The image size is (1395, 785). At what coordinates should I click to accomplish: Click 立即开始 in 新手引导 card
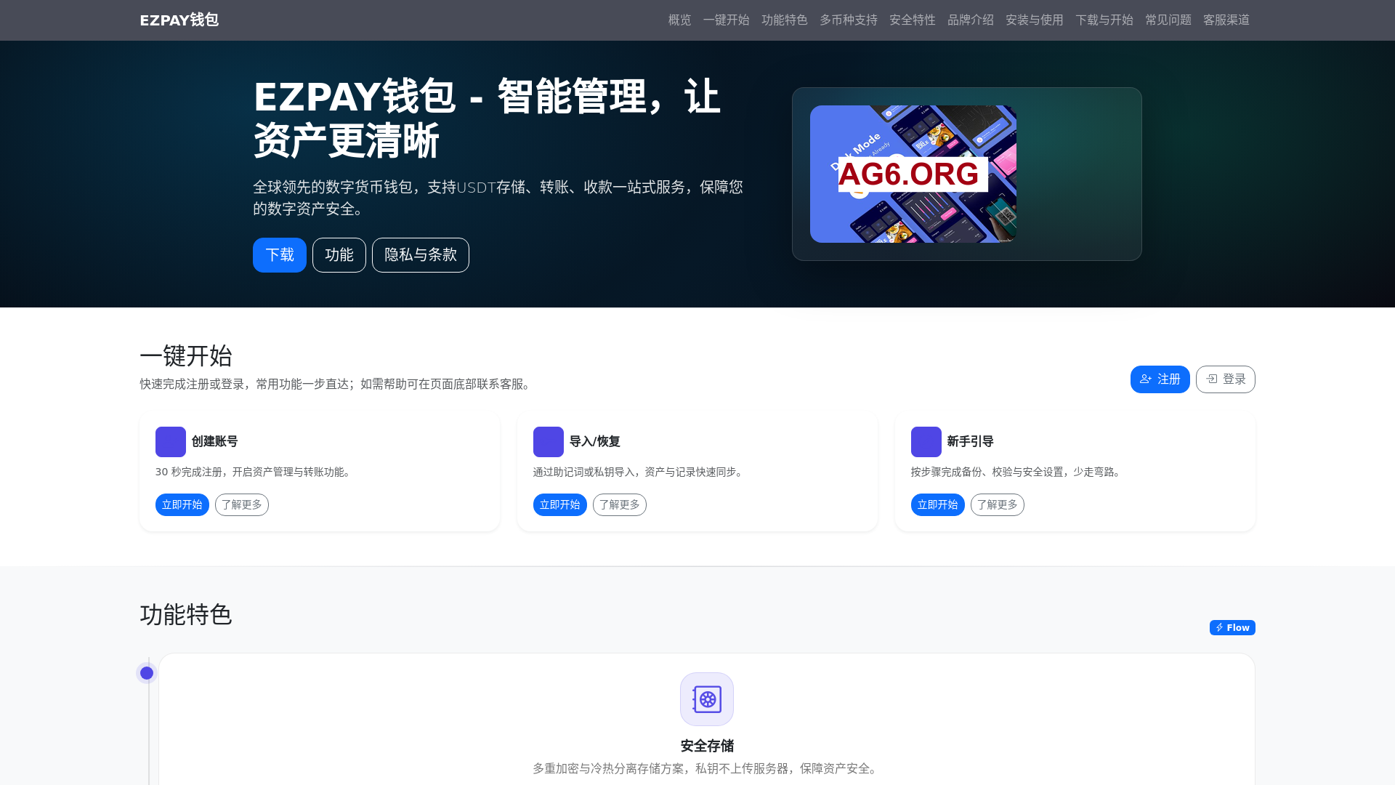click(x=938, y=505)
